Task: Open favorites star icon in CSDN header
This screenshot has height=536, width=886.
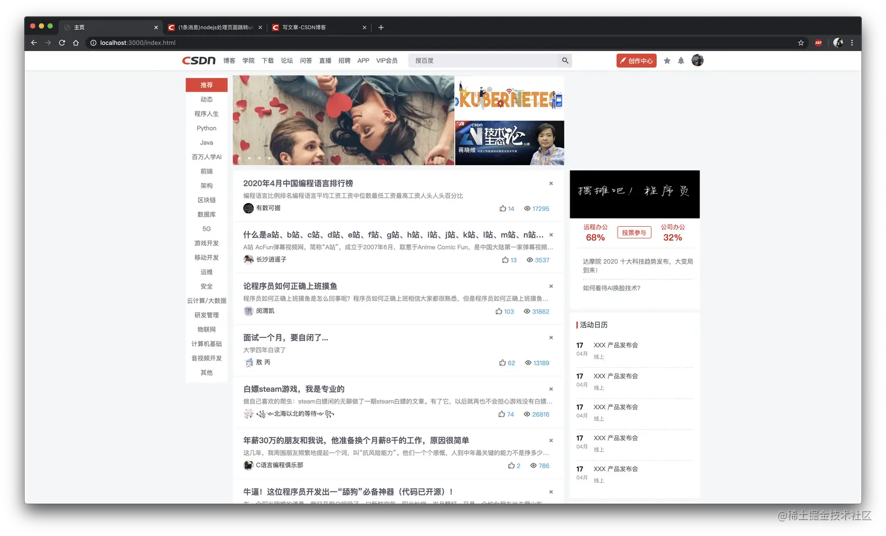Action: tap(667, 60)
